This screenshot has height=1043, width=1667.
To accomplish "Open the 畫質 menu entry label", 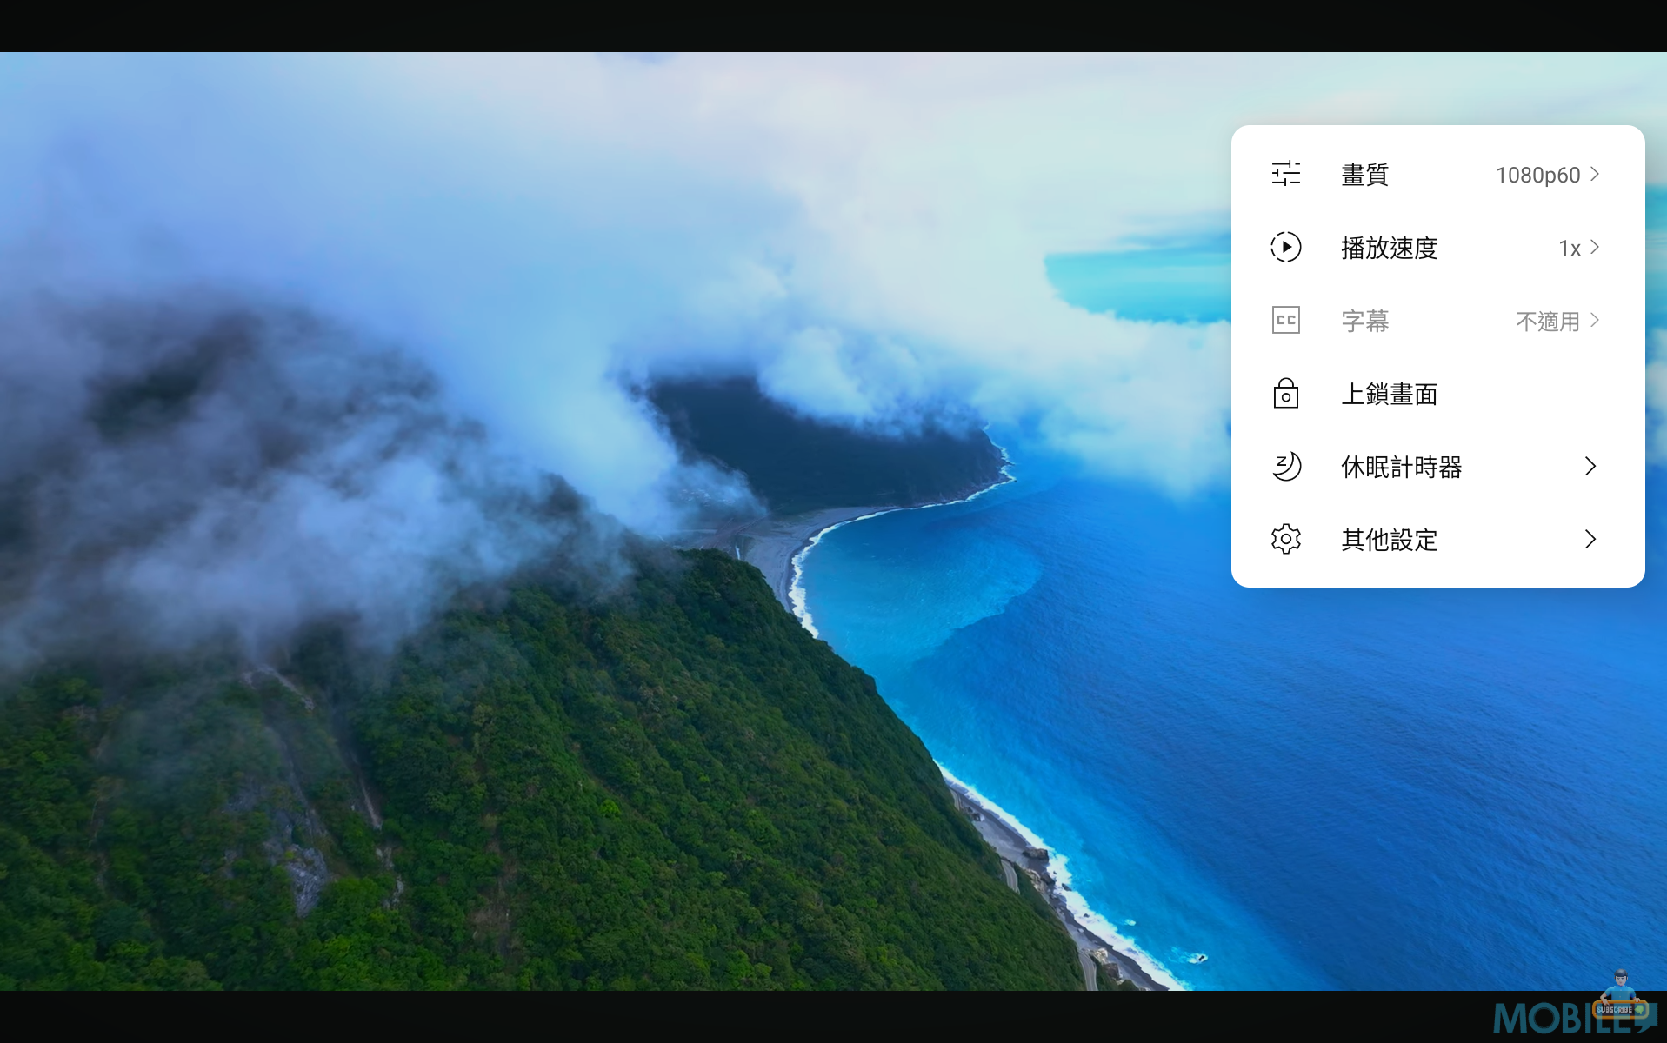I will (x=1364, y=175).
